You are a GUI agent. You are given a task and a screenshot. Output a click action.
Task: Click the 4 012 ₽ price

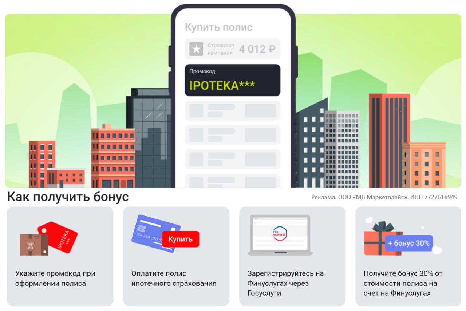click(257, 49)
